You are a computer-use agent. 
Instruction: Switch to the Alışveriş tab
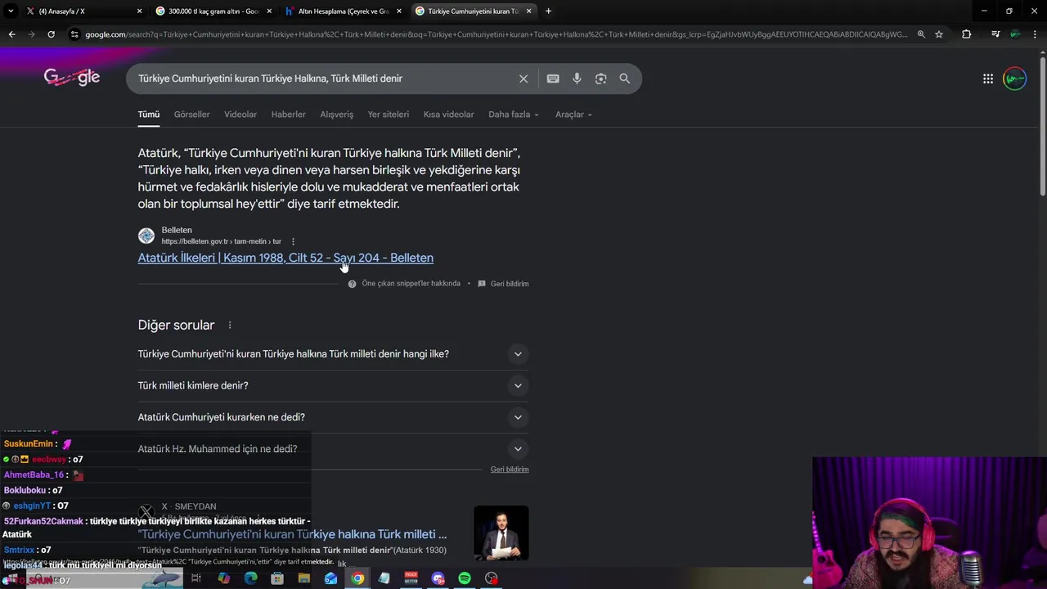coord(336,115)
